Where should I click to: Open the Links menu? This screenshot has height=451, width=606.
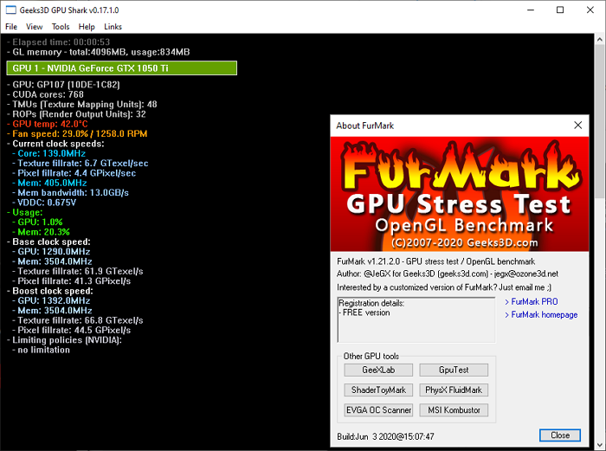click(113, 27)
